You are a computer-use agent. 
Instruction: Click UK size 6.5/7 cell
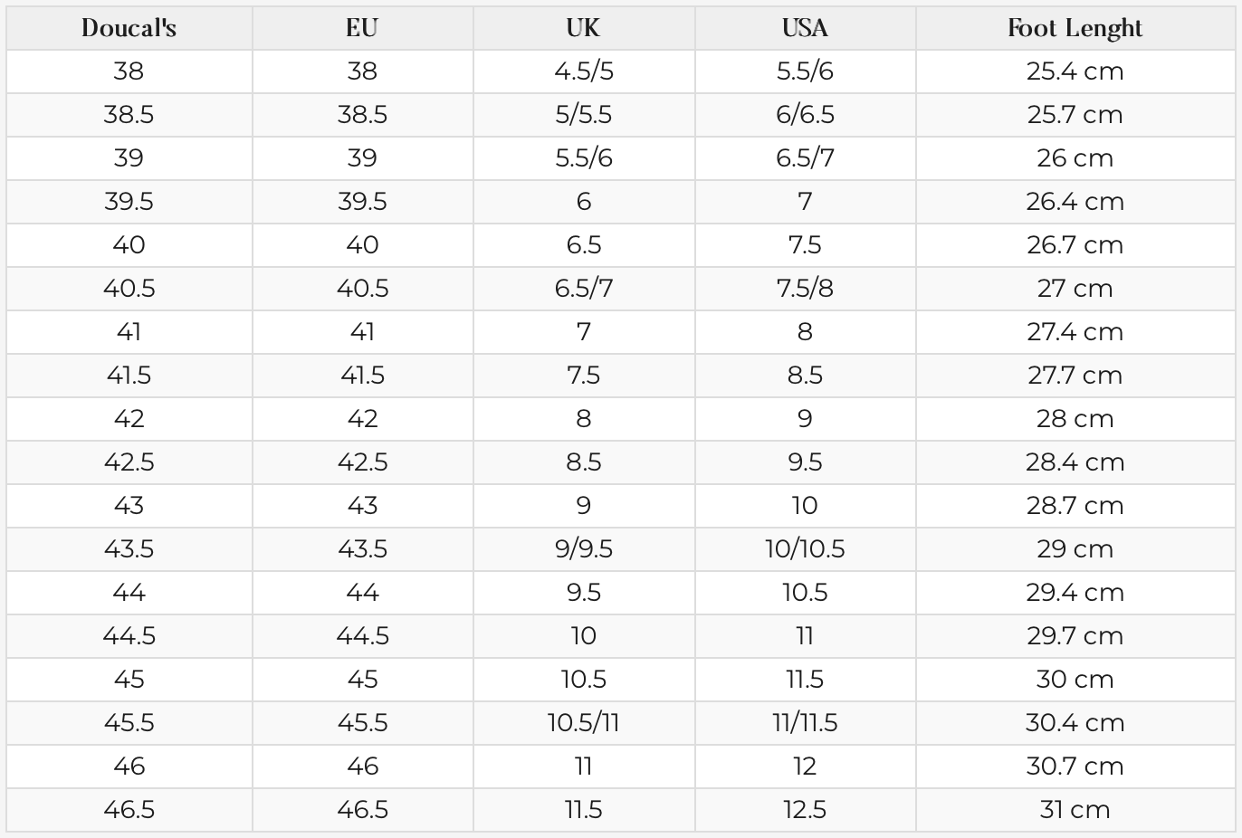pos(583,289)
